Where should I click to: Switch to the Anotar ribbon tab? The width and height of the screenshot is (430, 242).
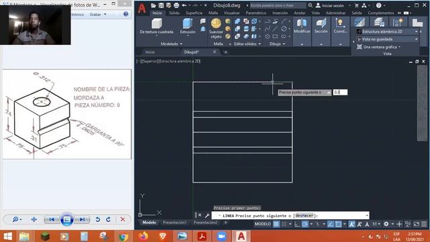300,13
